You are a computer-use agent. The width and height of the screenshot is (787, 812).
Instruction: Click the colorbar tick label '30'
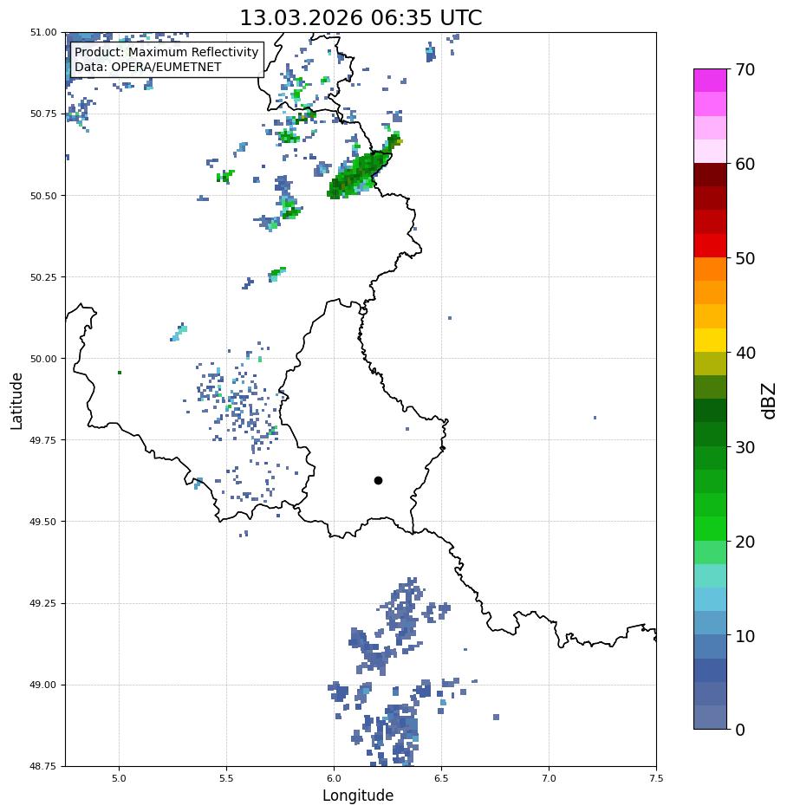pyautogui.click(x=745, y=447)
